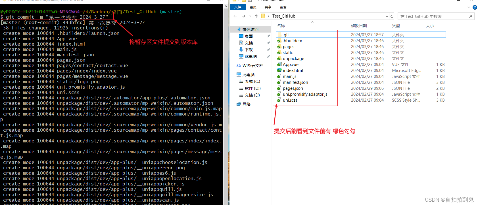Select the uni.promisify.adaptor.js file icon

tap(279, 94)
